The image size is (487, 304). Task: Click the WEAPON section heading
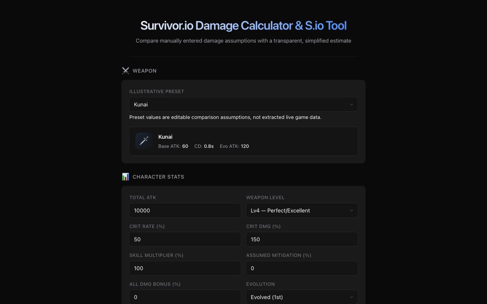point(144,71)
